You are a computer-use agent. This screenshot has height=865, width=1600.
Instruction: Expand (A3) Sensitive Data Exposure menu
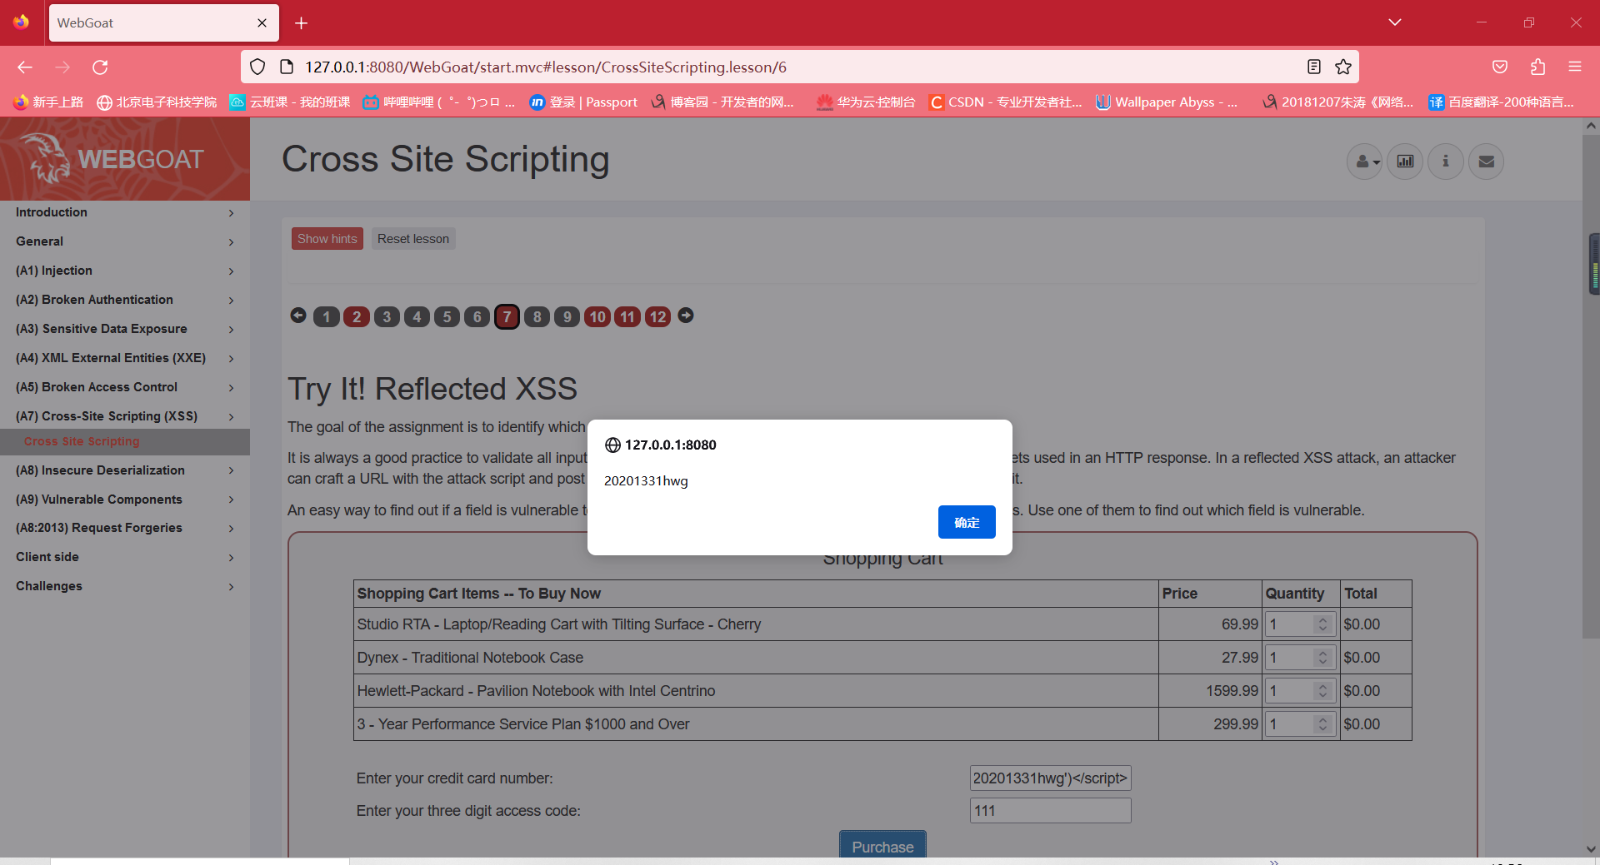pos(125,330)
